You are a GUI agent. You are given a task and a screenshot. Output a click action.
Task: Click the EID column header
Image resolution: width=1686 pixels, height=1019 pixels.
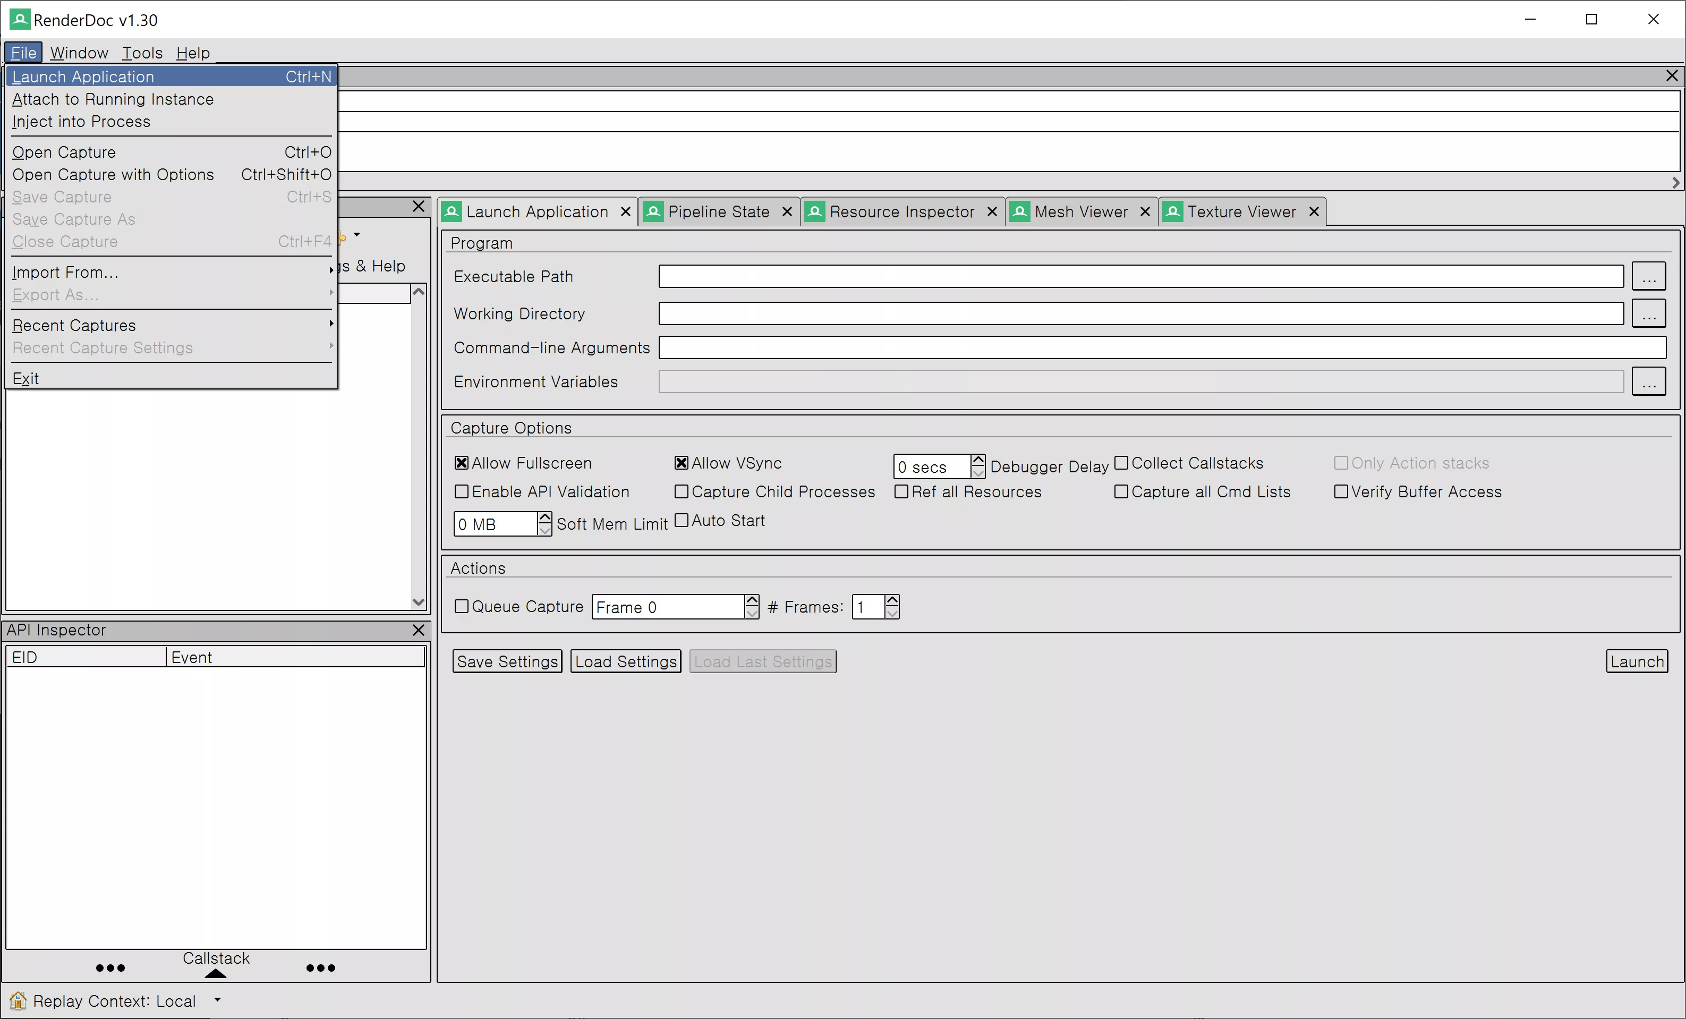point(86,658)
